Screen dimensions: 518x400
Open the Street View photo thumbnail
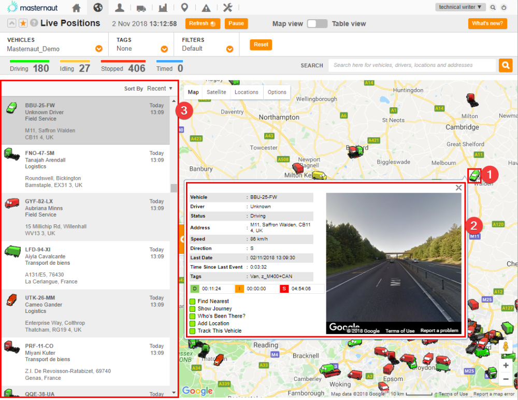(394, 263)
